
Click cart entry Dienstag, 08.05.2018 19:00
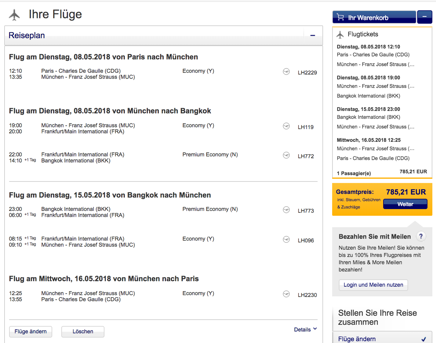pos(368,77)
